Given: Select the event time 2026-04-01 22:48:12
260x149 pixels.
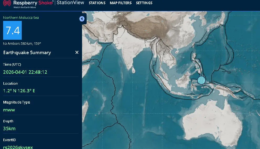Looking at the screenshot, I should click(25, 72).
